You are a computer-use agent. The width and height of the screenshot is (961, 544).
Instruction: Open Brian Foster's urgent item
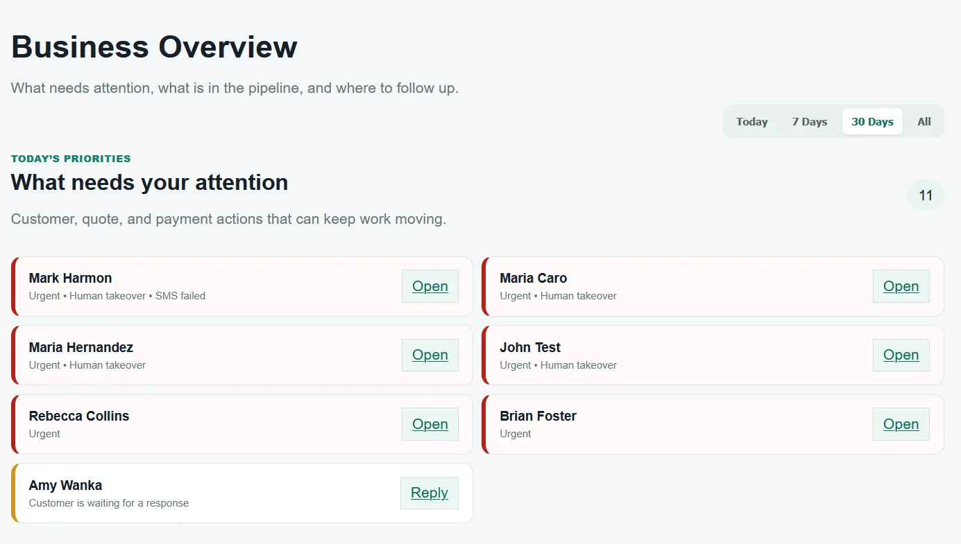[901, 424]
